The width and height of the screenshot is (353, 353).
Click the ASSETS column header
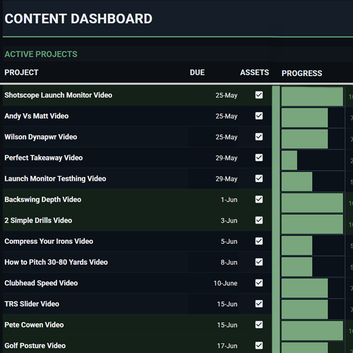coord(255,72)
